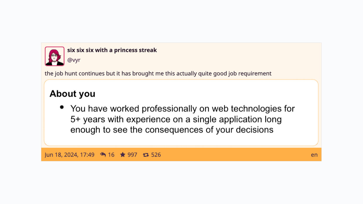Boost the post using the repeat arrows icon
363x204 pixels.
[146, 154]
